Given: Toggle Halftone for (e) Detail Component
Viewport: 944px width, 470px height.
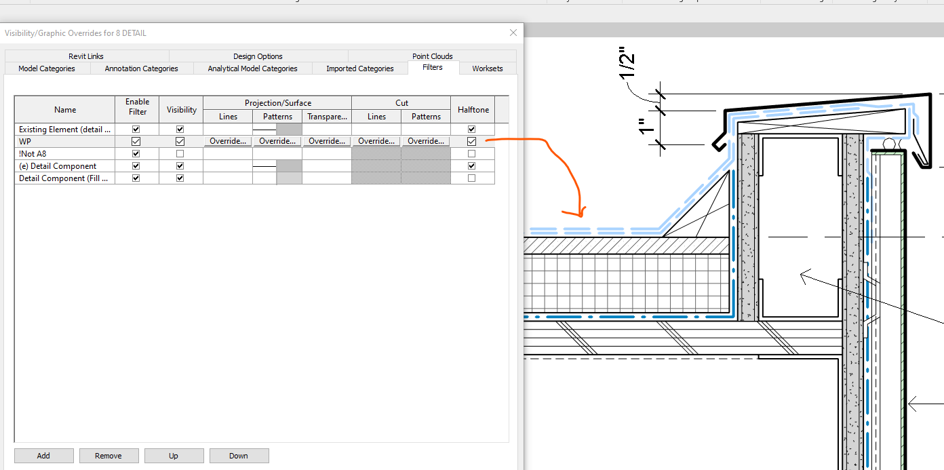Looking at the screenshot, I should click(471, 165).
